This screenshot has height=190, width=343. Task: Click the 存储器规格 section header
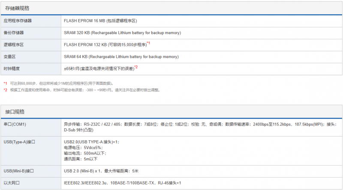click(x=17, y=8)
